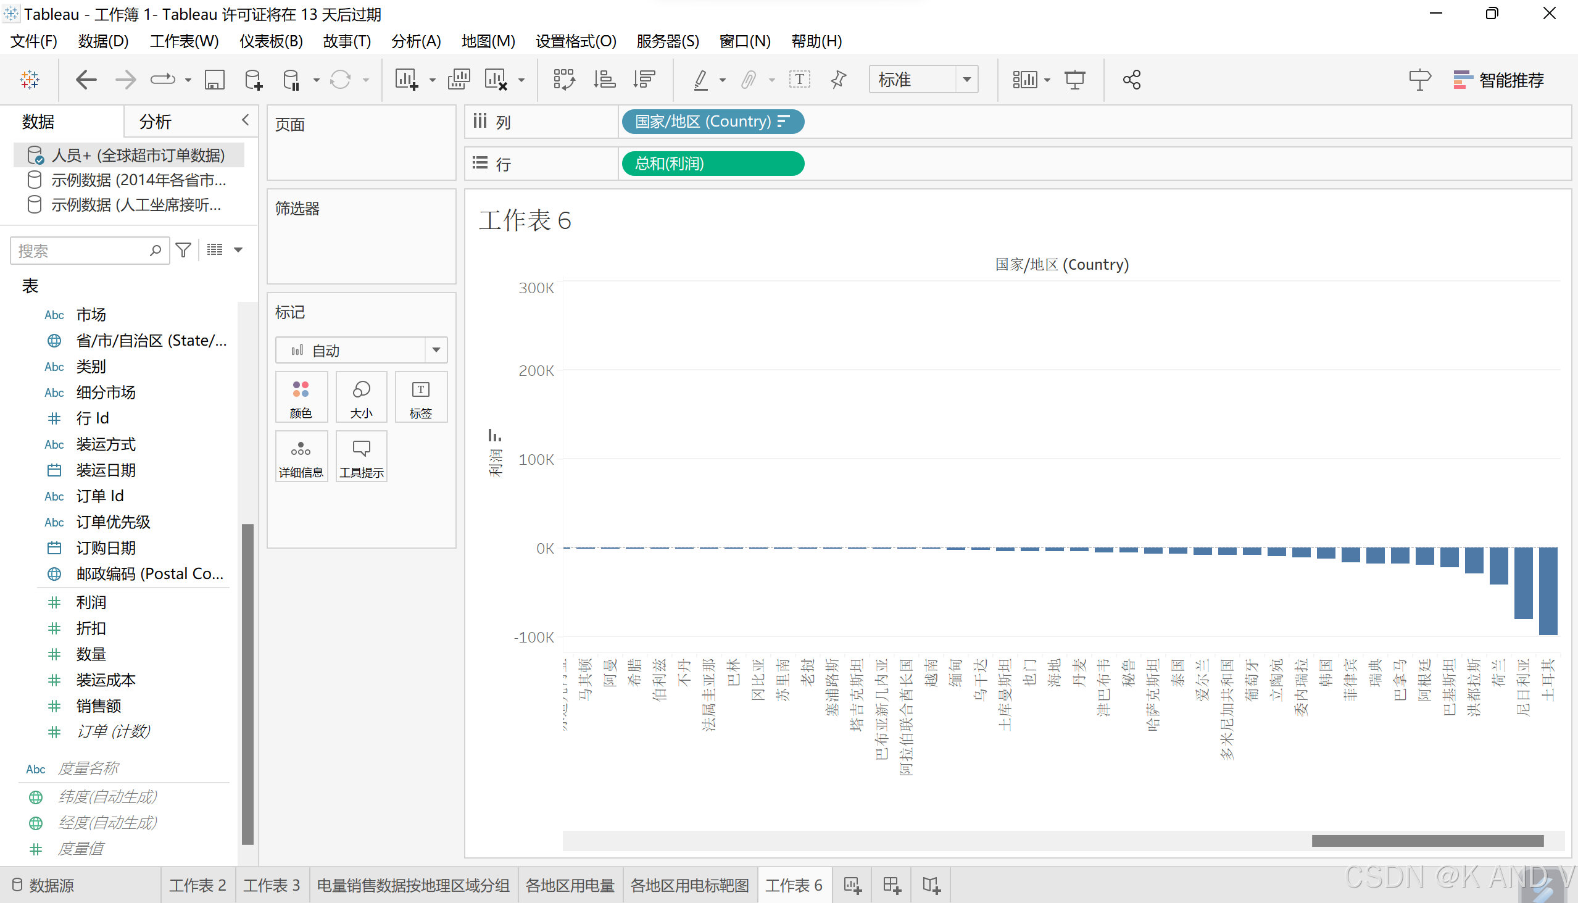Click the presentation mode icon
The height and width of the screenshot is (903, 1578).
click(1074, 80)
